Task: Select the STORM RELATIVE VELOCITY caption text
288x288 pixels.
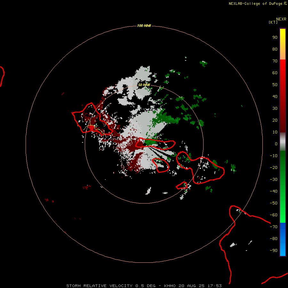Action: (x=100, y=286)
